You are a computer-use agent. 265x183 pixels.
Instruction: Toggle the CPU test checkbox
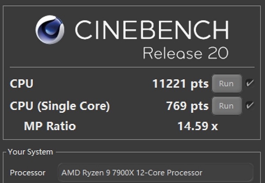click(x=250, y=83)
